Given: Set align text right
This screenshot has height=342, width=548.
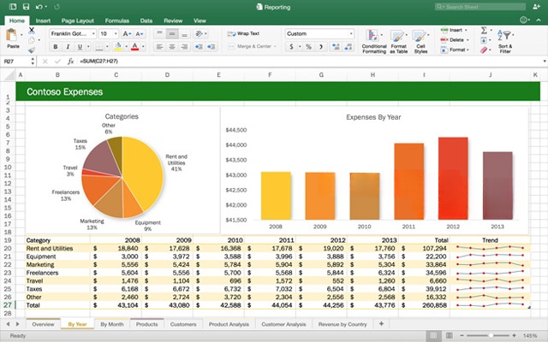Looking at the screenshot, I should pyautogui.click(x=185, y=47).
